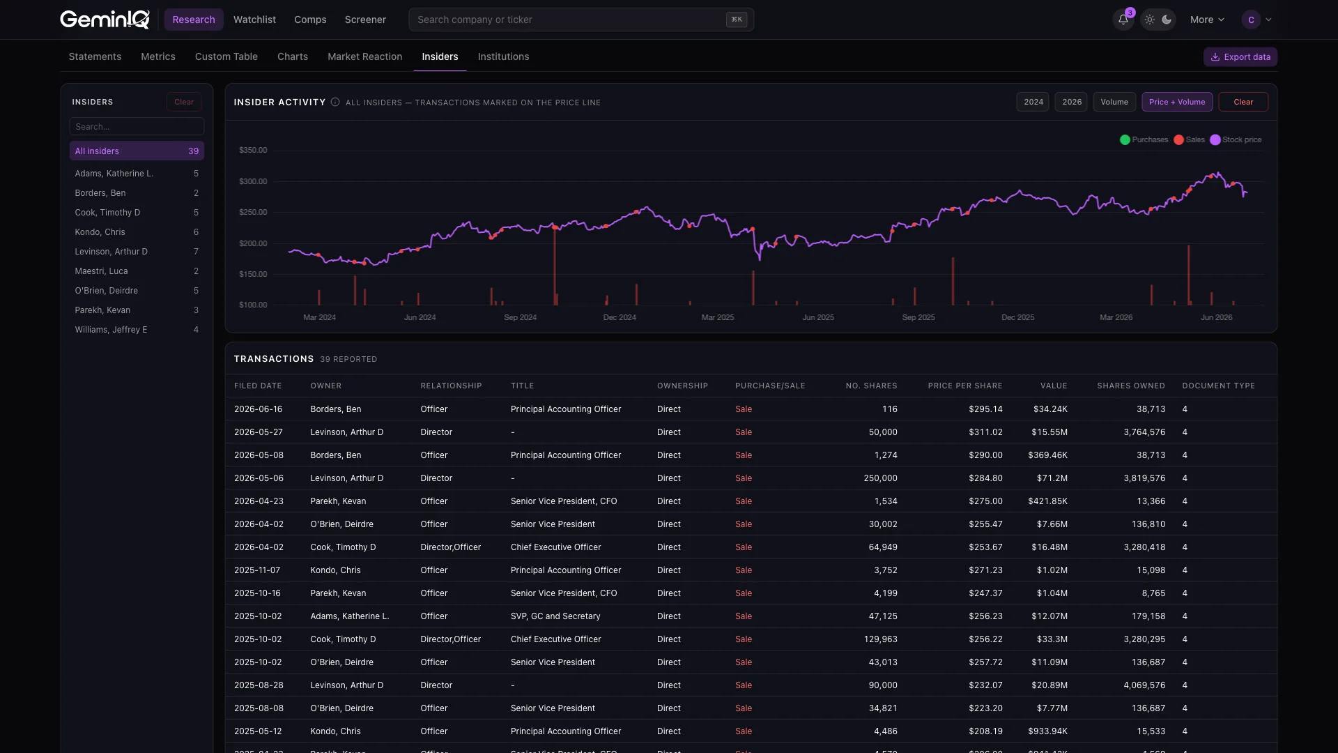Expand the user account chevron
The image size is (1338, 753).
[1269, 20]
